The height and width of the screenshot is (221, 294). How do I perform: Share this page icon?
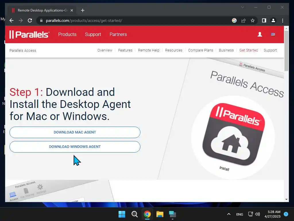[x=243, y=20]
